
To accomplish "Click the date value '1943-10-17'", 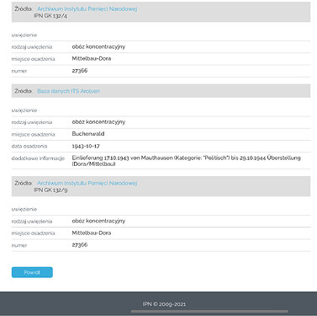I will [x=86, y=146].
